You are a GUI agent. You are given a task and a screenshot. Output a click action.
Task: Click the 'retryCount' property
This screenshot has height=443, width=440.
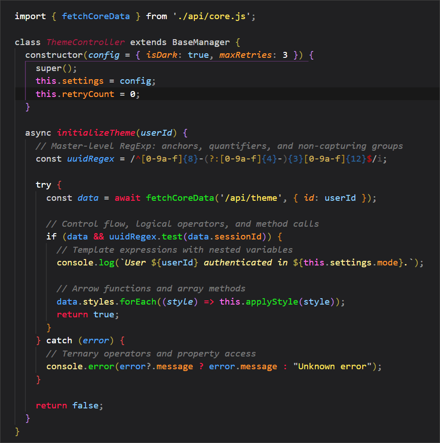pos(88,94)
